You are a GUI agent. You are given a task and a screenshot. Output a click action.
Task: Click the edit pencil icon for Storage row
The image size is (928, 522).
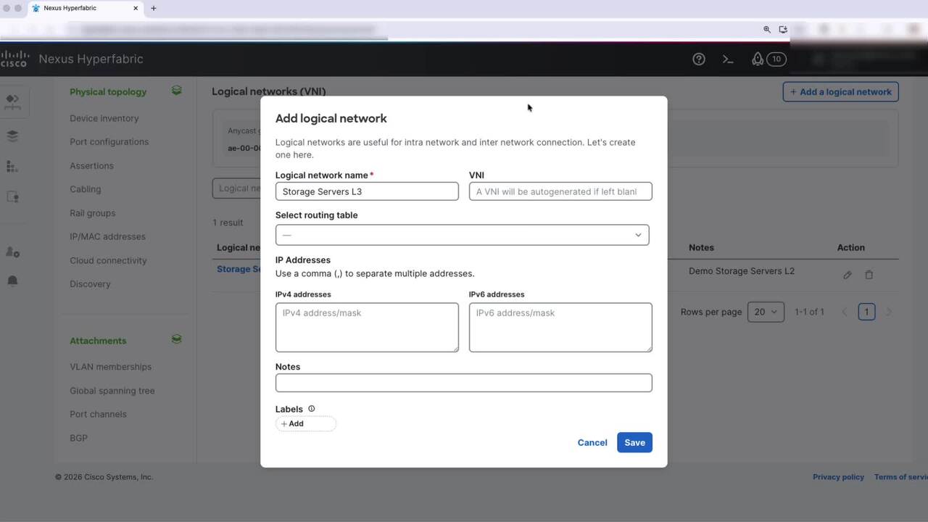click(847, 275)
